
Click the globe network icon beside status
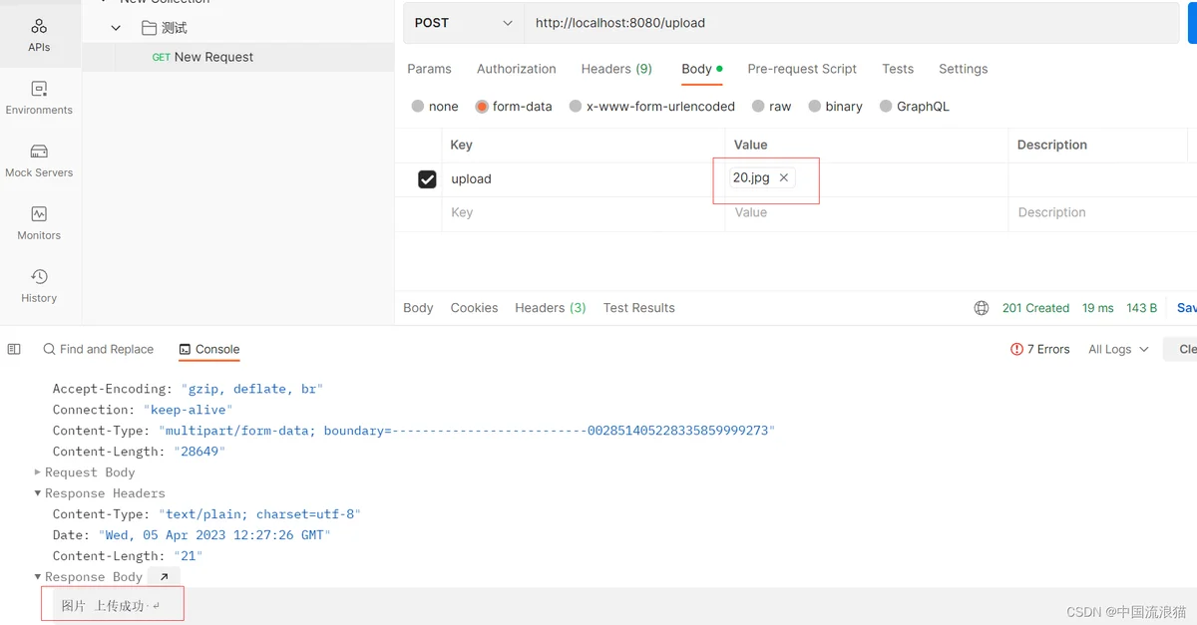point(982,308)
